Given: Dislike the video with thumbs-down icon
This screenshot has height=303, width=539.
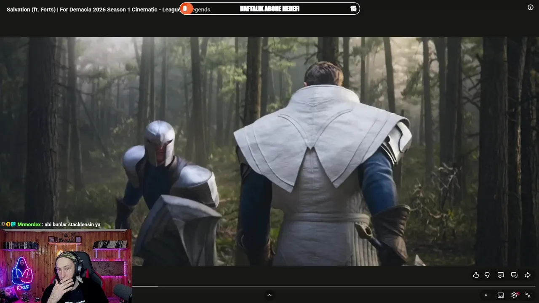Looking at the screenshot, I should tap(488, 275).
